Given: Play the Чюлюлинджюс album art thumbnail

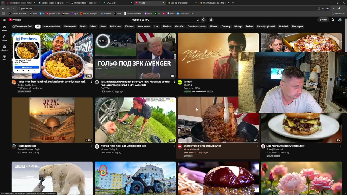Looking at the screenshot, I should [x=52, y=120].
